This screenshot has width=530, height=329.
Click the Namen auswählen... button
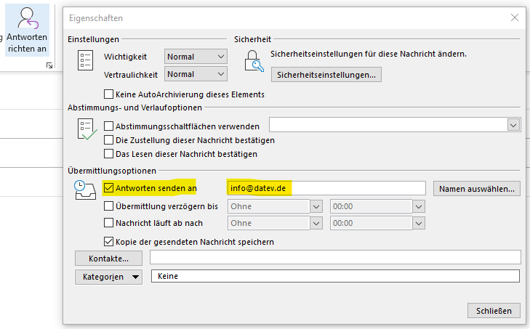[477, 189]
